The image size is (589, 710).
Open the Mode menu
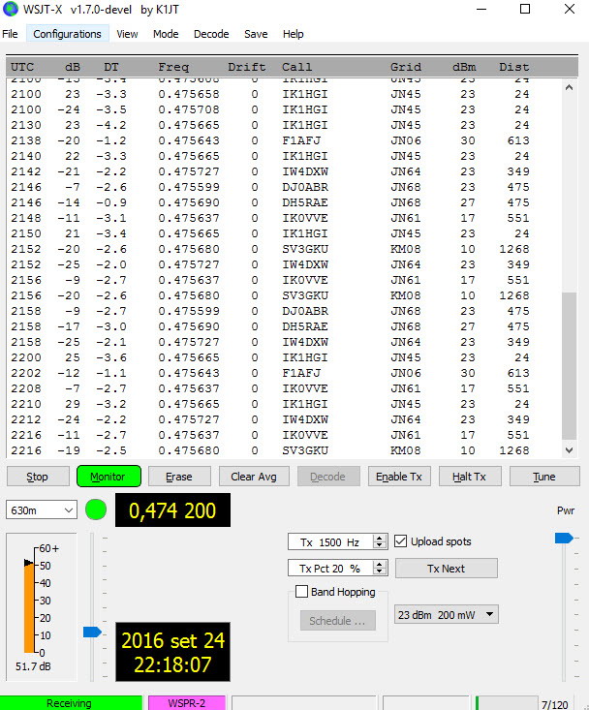[166, 34]
